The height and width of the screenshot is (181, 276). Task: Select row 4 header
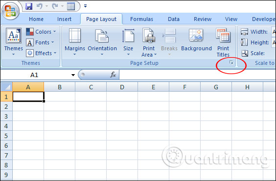(6, 126)
